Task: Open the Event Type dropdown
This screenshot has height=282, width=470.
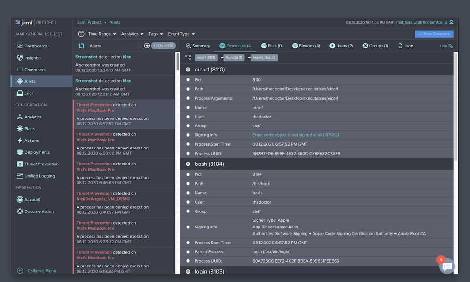Action: pyautogui.click(x=181, y=34)
